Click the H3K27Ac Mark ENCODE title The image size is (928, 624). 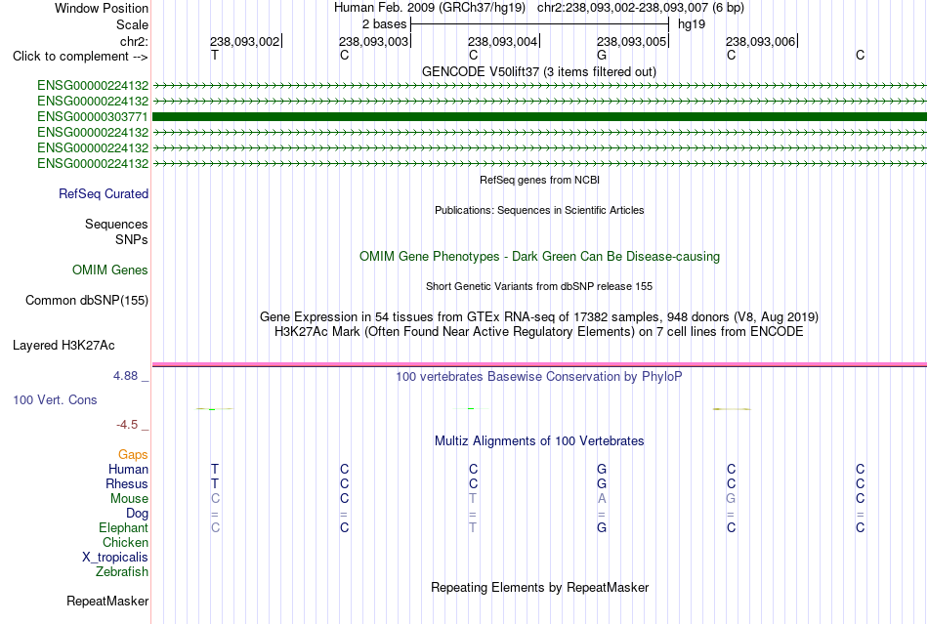539,332
